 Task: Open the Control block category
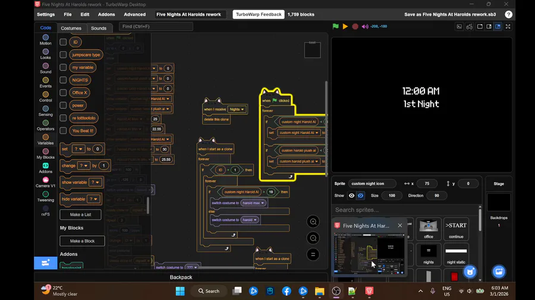click(45, 97)
